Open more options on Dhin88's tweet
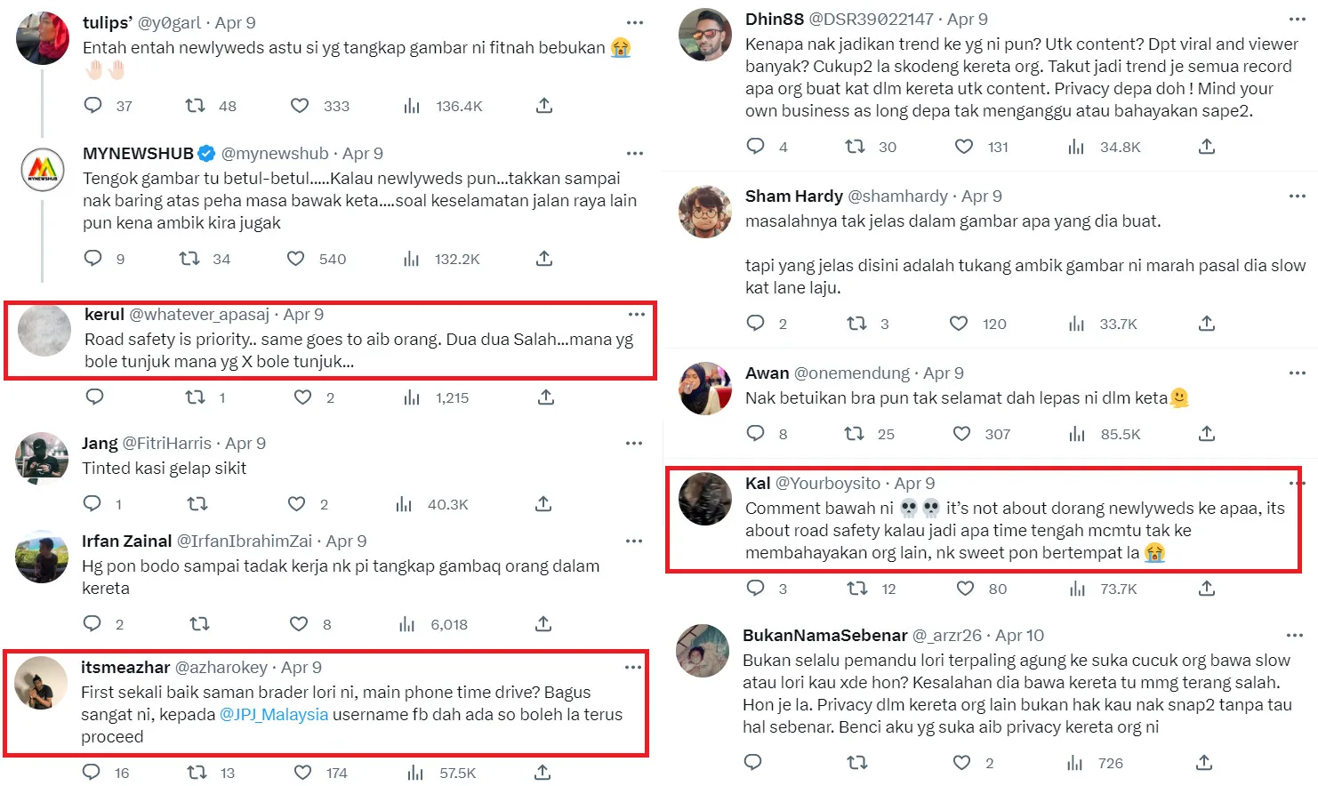The image size is (1318, 786). 1298,20
